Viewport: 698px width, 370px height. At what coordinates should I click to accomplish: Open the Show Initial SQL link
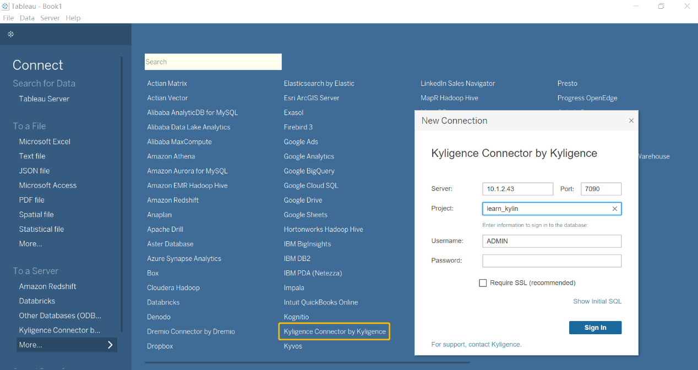pyautogui.click(x=597, y=301)
